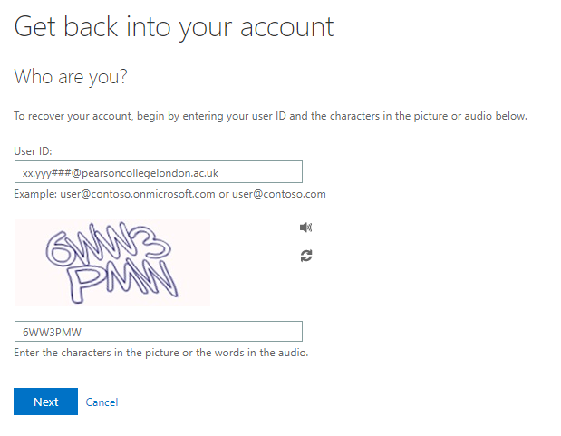Click the 'Enter the characters in the picture' hint
The height and width of the screenshot is (436, 561).
click(161, 353)
